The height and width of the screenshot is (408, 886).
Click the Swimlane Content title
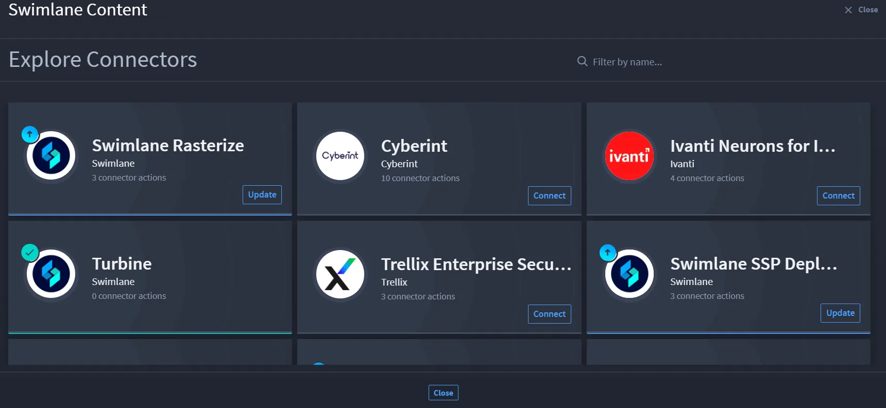pyautogui.click(x=78, y=10)
